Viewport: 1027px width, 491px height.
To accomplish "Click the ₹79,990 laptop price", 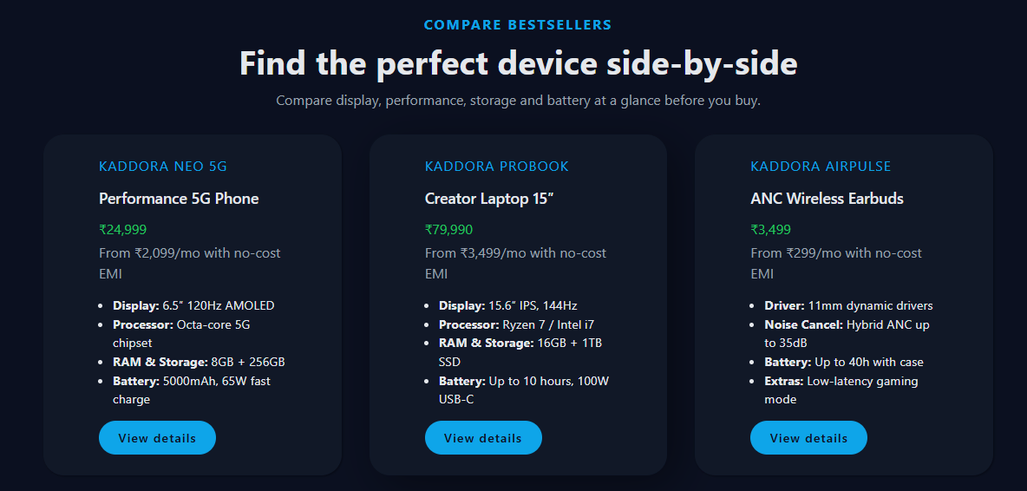I will (448, 230).
